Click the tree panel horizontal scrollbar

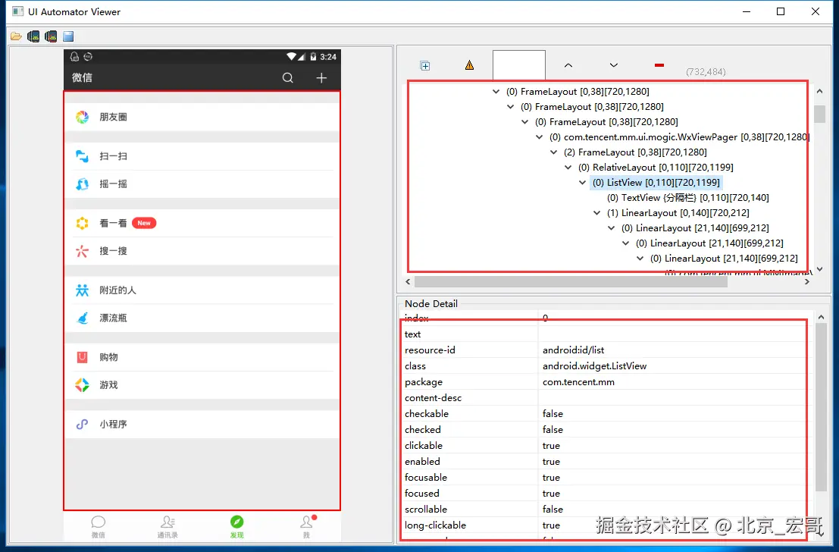571,281
